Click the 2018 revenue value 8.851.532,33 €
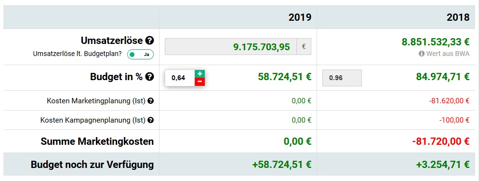The height and width of the screenshot is (181, 479). click(x=435, y=42)
